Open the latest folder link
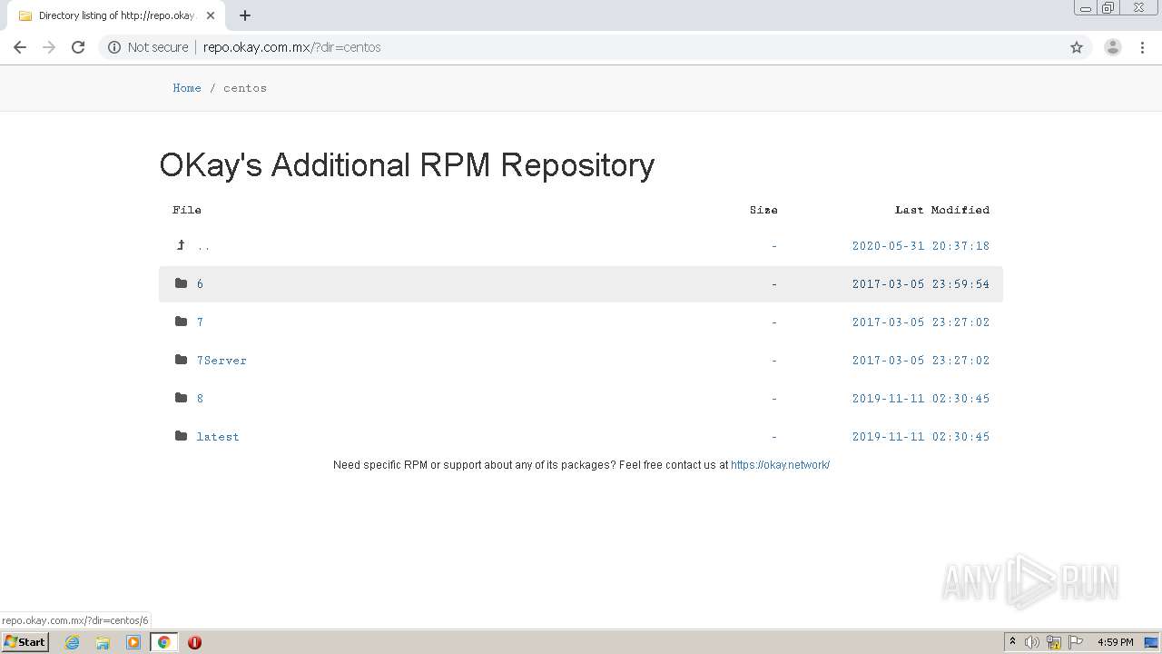 [218, 437]
